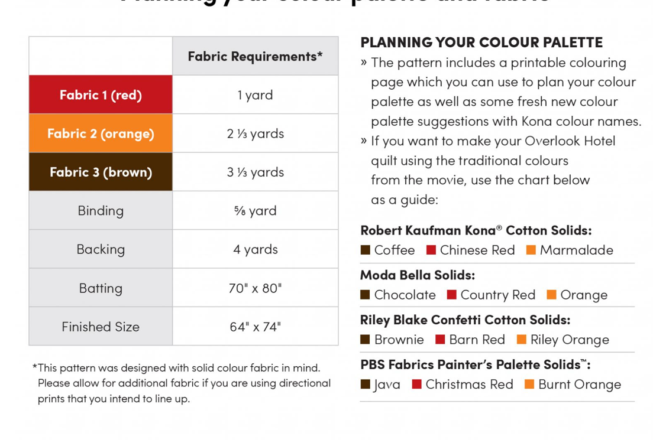Click the red Fabric 1 table cell
The height and width of the screenshot is (443, 653).
pos(101,95)
